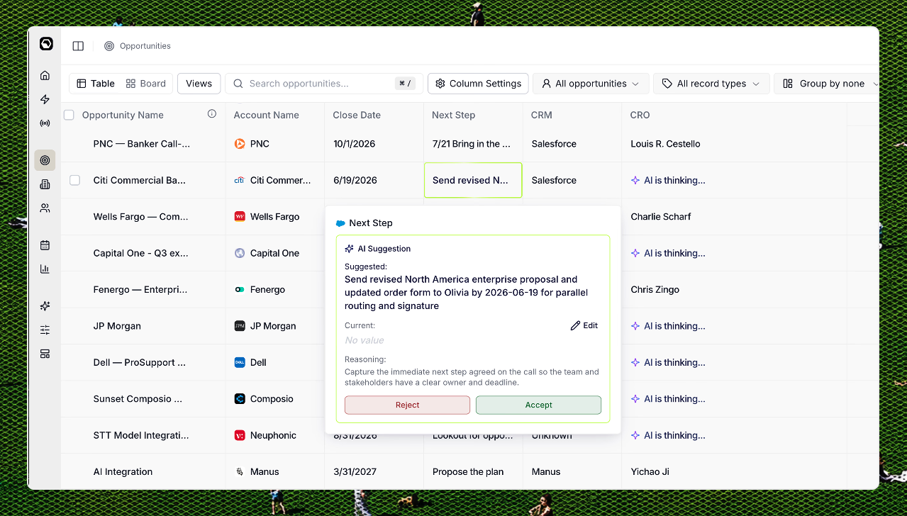Open the broadcast signal sidebar icon
This screenshot has height=516, width=907.
(45, 123)
